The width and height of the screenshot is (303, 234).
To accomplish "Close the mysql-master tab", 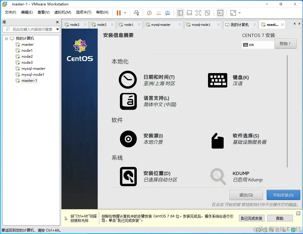I will point(180,25).
